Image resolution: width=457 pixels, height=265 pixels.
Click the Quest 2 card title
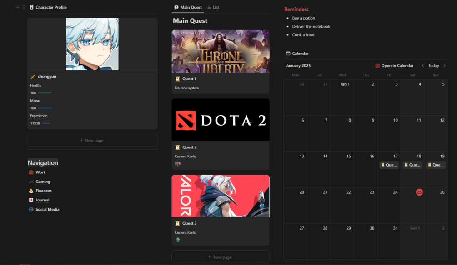(189, 147)
